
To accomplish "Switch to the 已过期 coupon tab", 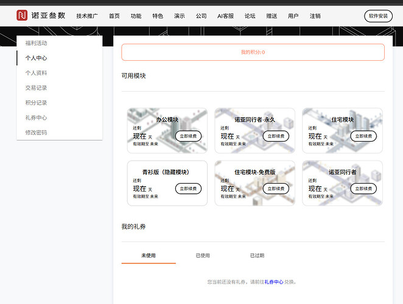I will coord(257,255).
